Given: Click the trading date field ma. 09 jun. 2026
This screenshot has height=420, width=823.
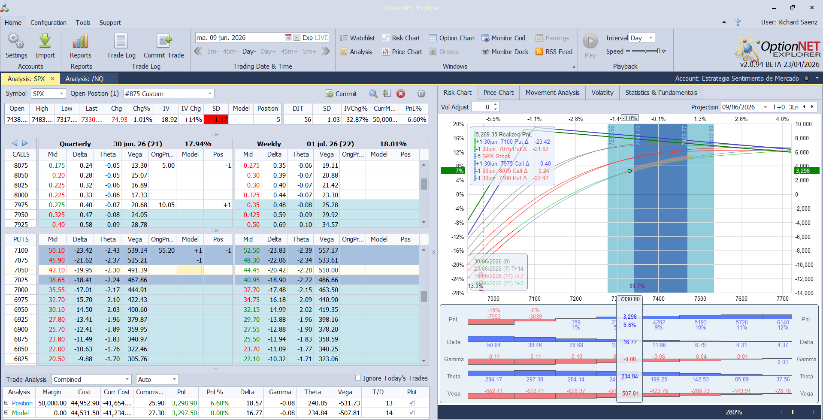Looking at the screenshot, I should coord(239,38).
